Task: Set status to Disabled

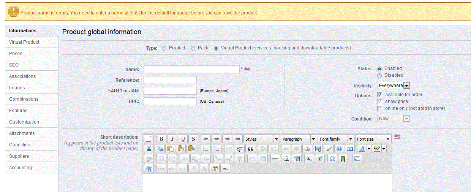Action: coord(379,76)
